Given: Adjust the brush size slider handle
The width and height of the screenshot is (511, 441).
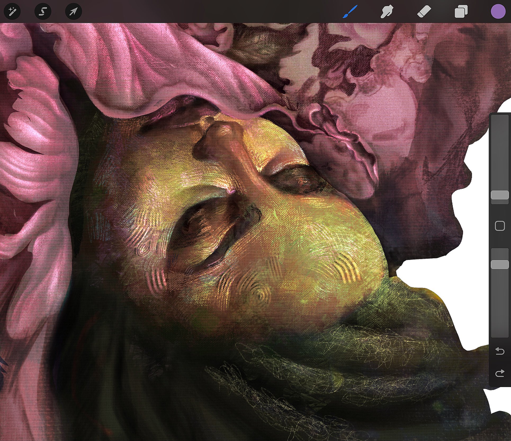Looking at the screenshot, I should pyautogui.click(x=500, y=195).
